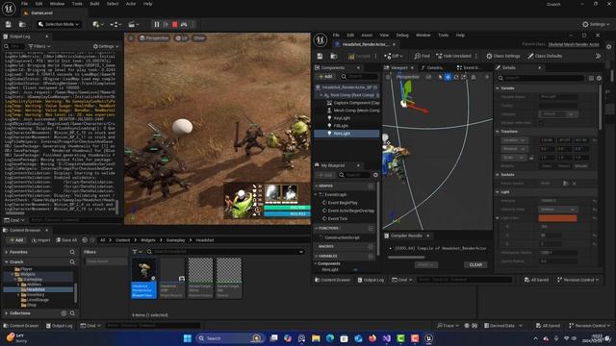Click browse icon next to Parent Socket
Image resolution: width=616 pixels, height=346 pixels.
pyautogui.click(x=566, y=184)
